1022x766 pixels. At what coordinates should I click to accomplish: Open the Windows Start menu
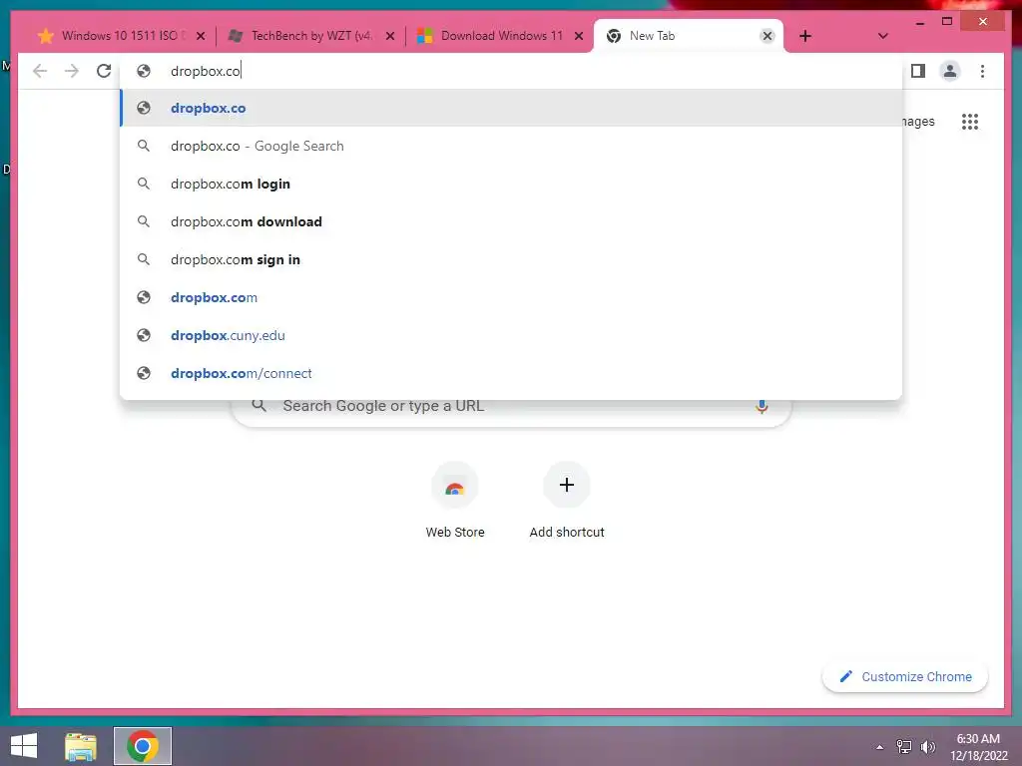(24, 746)
